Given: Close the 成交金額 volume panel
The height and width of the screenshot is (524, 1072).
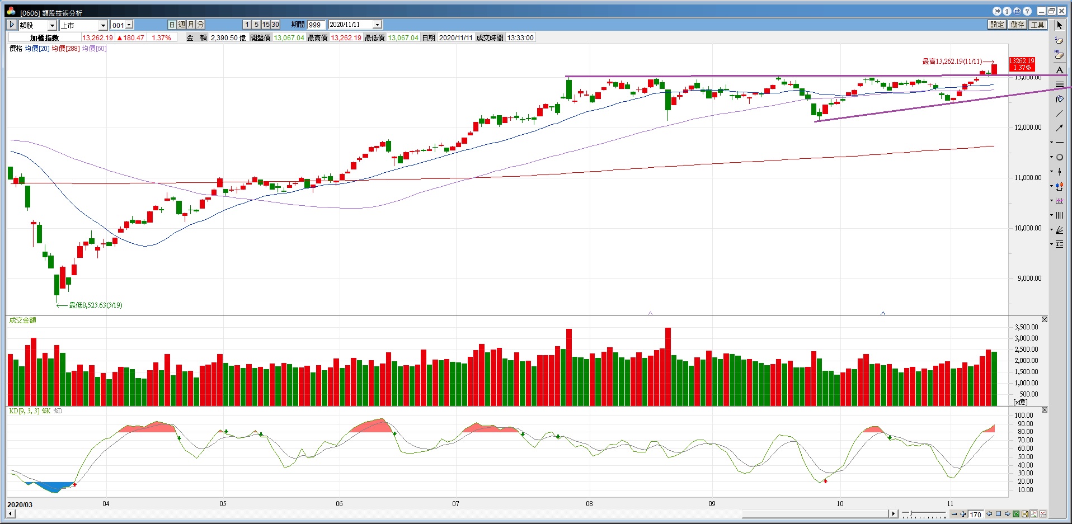Looking at the screenshot, I should coord(1044,319).
